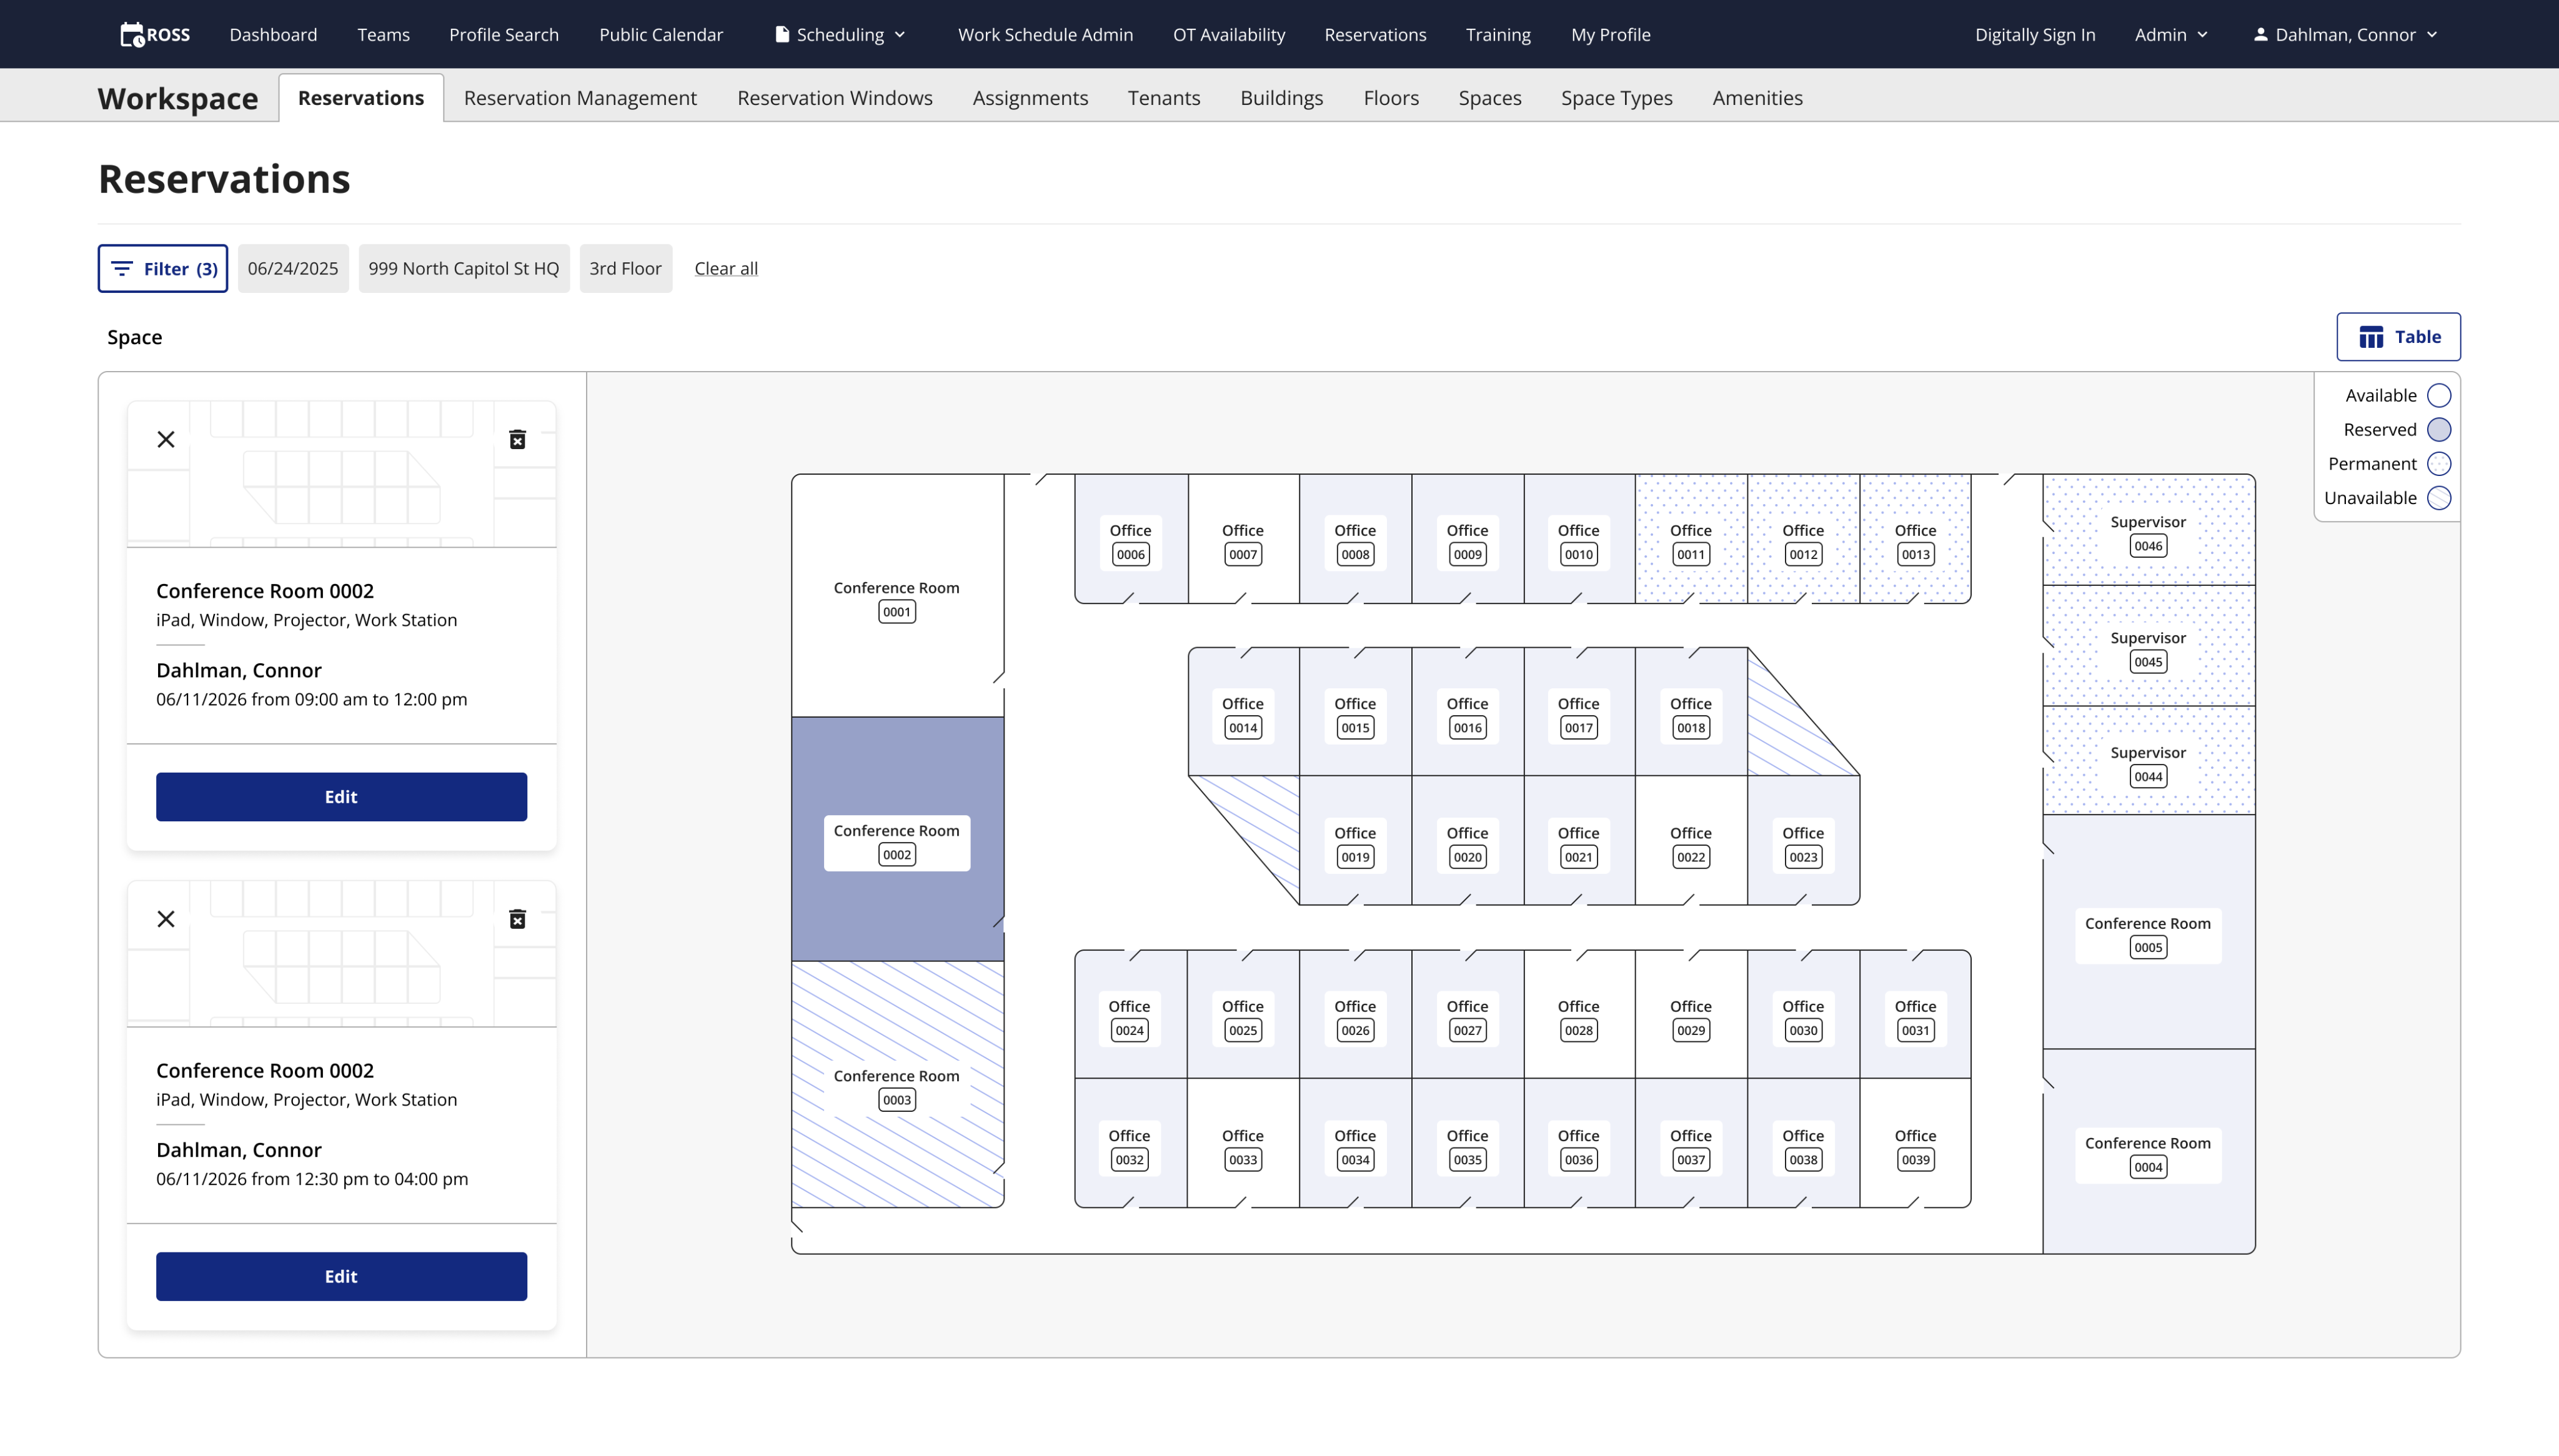
Task: Delete the 12:30 pm Conference Room reservation
Action: click(x=517, y=919)
